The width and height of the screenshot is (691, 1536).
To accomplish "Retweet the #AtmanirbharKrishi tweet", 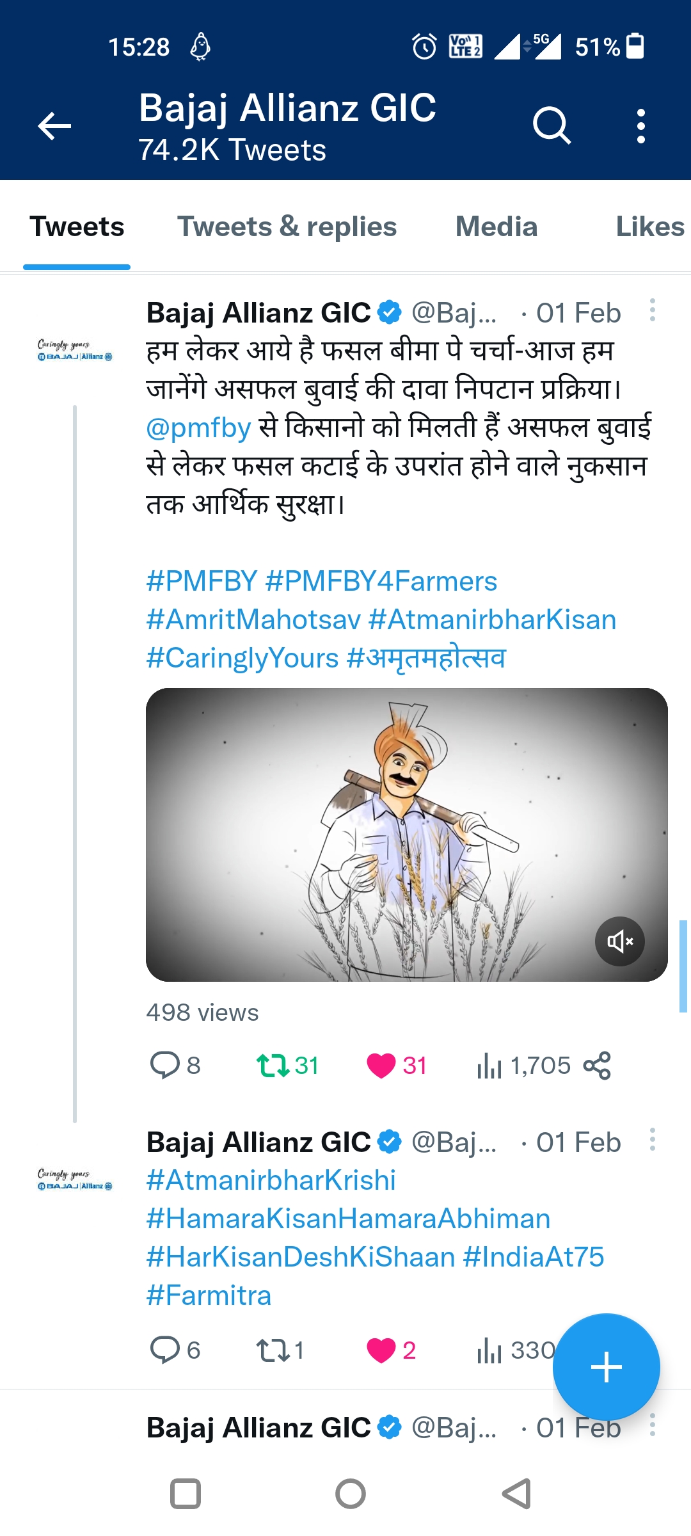I will coord(273,1350).
